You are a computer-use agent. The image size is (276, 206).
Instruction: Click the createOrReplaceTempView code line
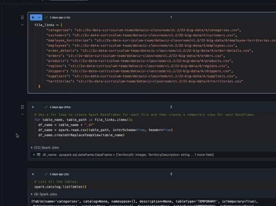click(81, 135)
